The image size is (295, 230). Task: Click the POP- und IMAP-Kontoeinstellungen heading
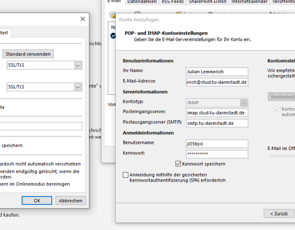click(x=166, y=33)
